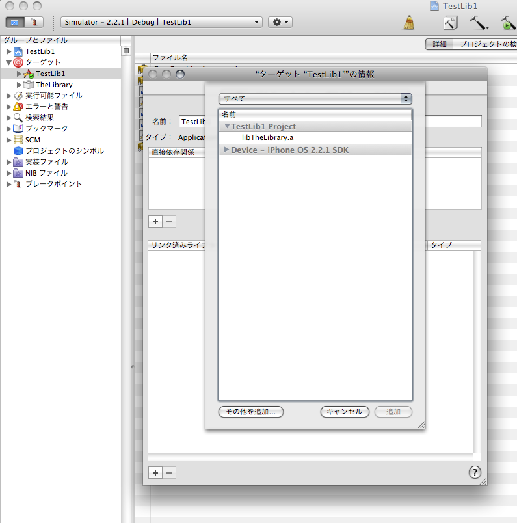Screen dimensions: 517x523
Task: Expand the Device - iPhone OS 2.2.1 SDK section
Action: click(226, 150)
